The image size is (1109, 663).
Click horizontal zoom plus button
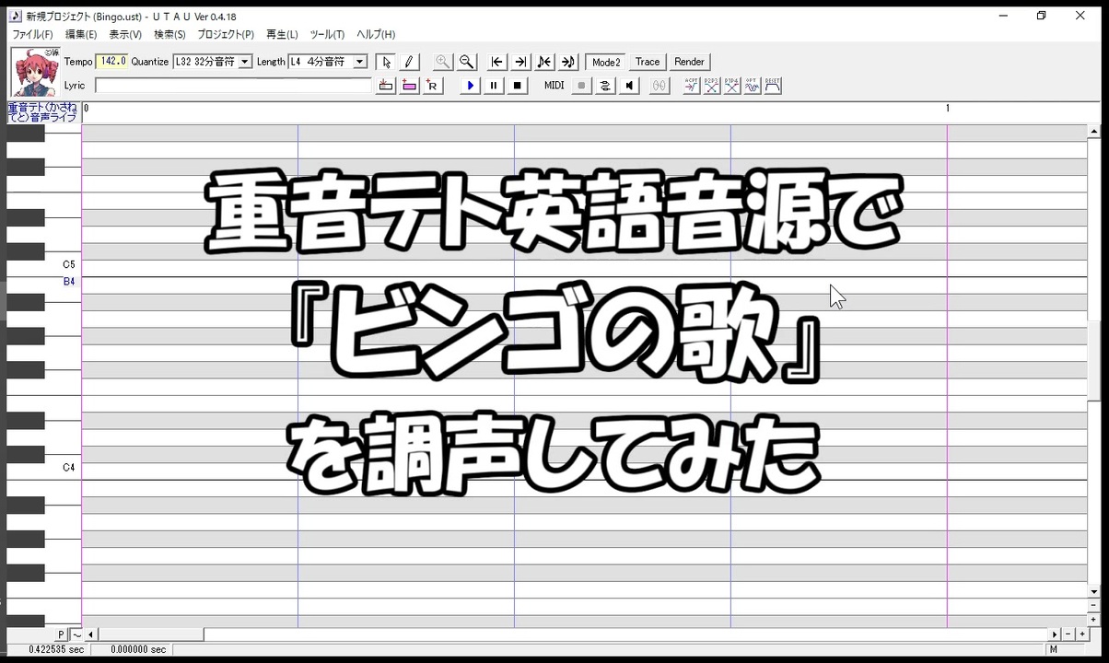[1080, 634]
